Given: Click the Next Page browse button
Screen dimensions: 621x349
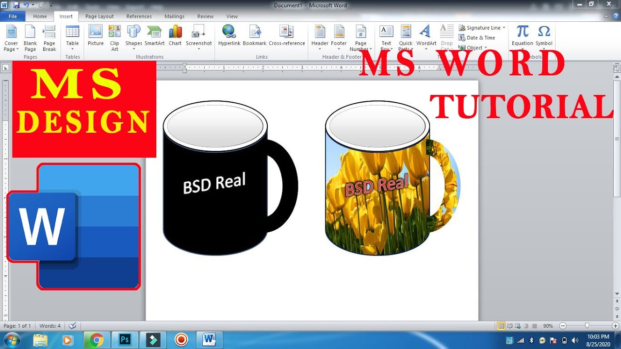Looking at the screenshot, I should 617,317.
